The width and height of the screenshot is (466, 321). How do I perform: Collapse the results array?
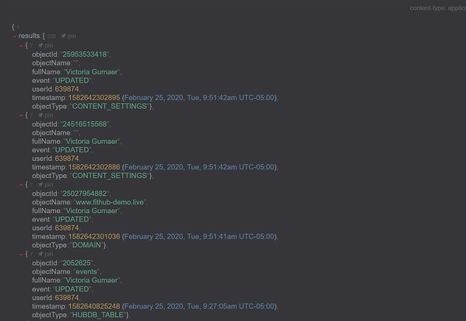pyautogui.click(x=14, y=37)
